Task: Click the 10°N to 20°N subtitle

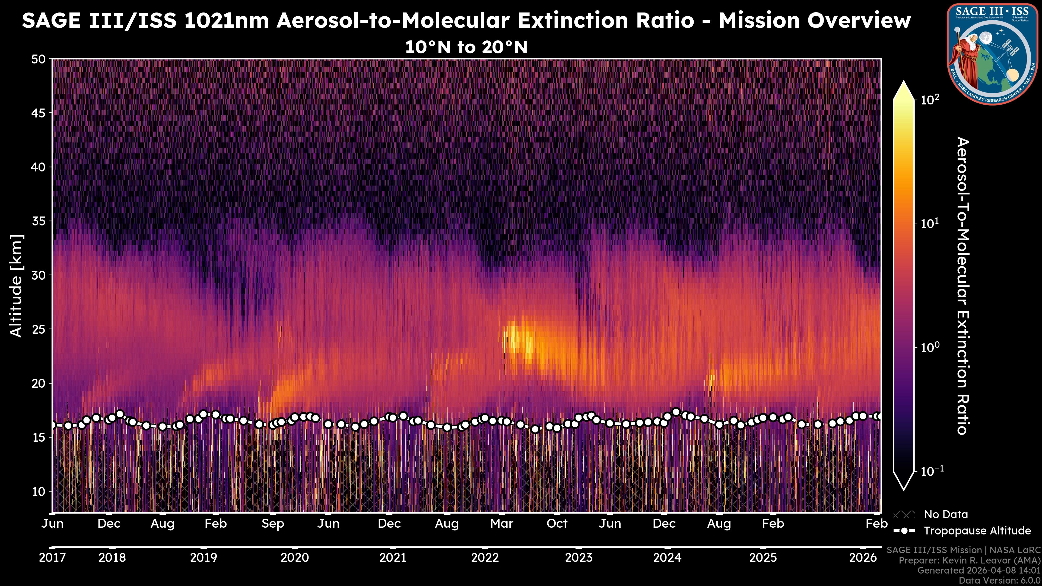Action: 466,47
